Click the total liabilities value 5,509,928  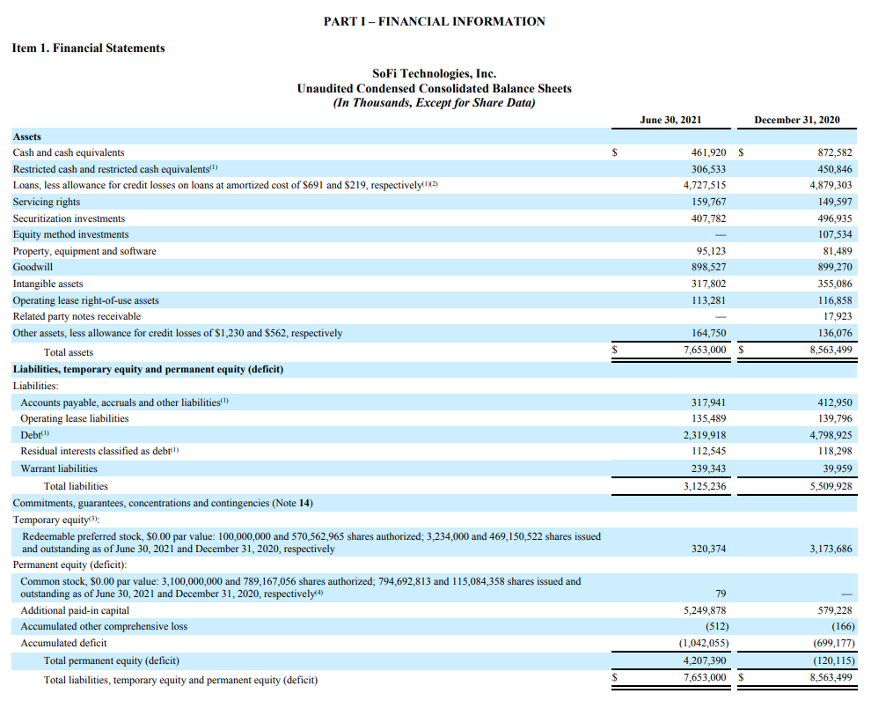click(x=831, y=486)
